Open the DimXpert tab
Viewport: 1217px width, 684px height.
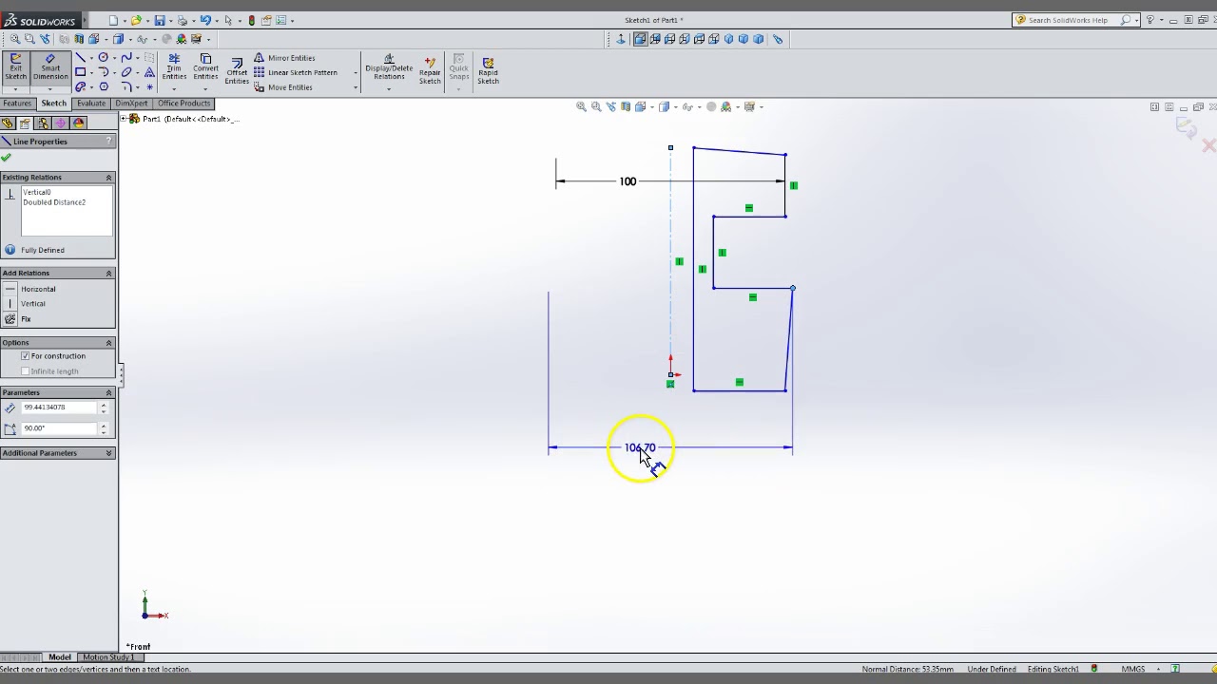[x=132, y=104]
